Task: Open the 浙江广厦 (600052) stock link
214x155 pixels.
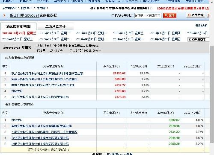Action: (x=24, y=15)
